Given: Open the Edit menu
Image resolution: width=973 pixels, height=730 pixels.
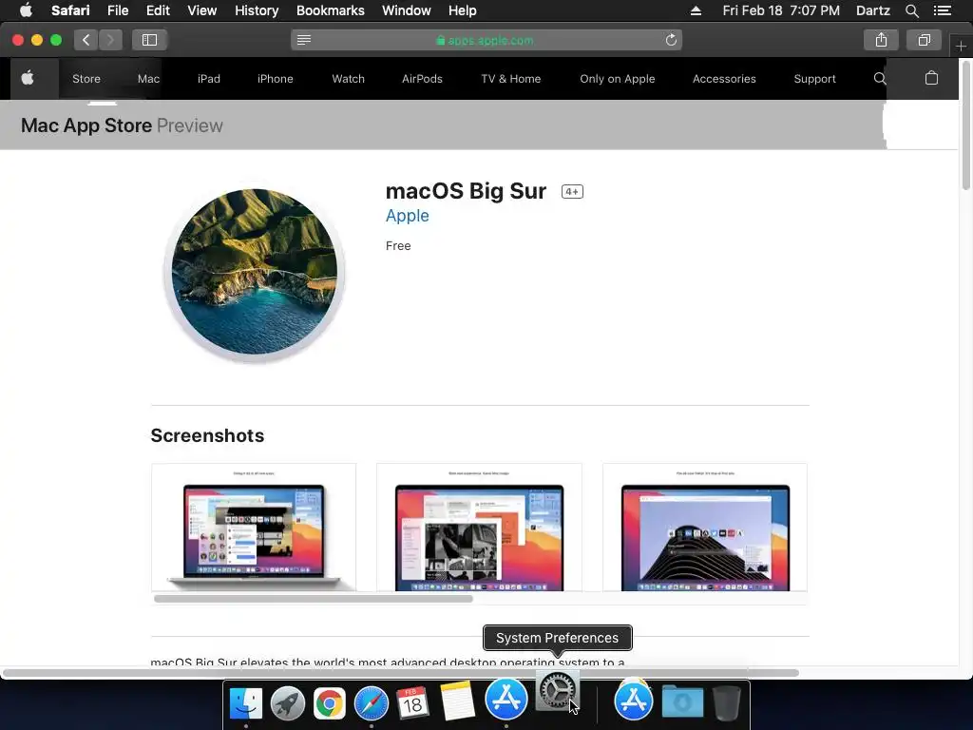Looking at the screenshot, I should pyautogui.click(x=158, y=10).
